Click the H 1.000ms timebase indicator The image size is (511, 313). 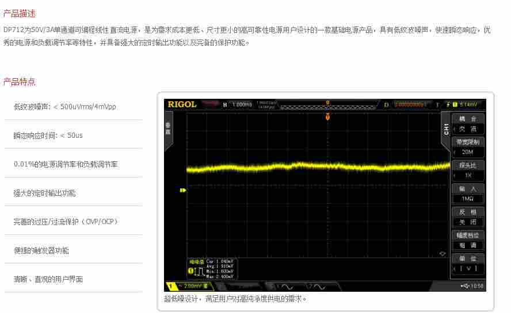click(x=238, y=105)
